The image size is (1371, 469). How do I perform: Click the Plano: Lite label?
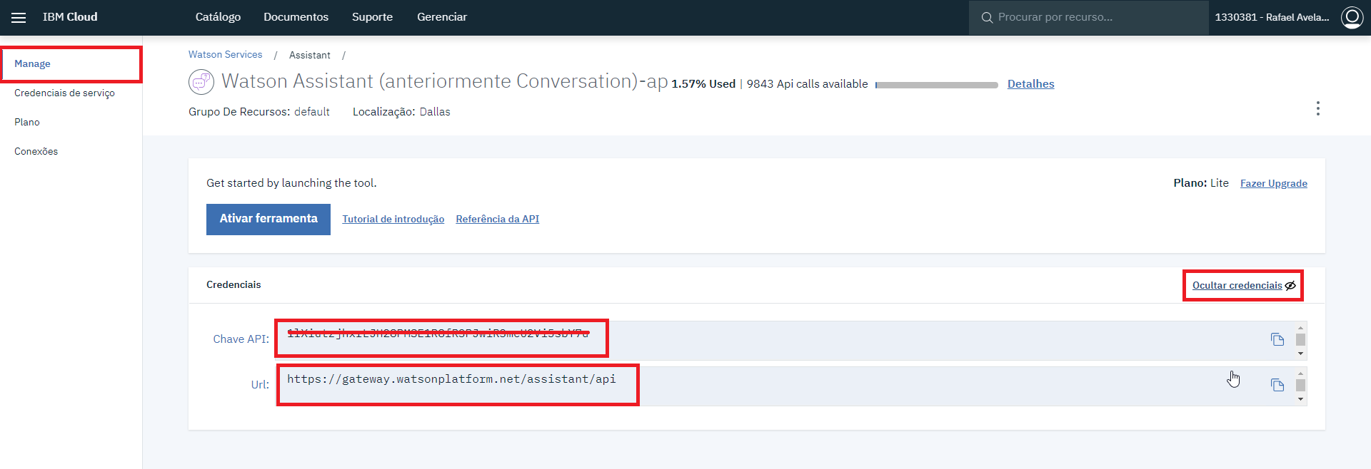pyautogui.click(x=1201, y=183)
